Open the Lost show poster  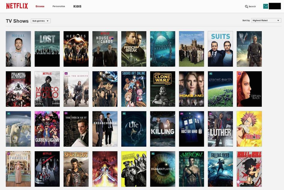click(47, 49)
